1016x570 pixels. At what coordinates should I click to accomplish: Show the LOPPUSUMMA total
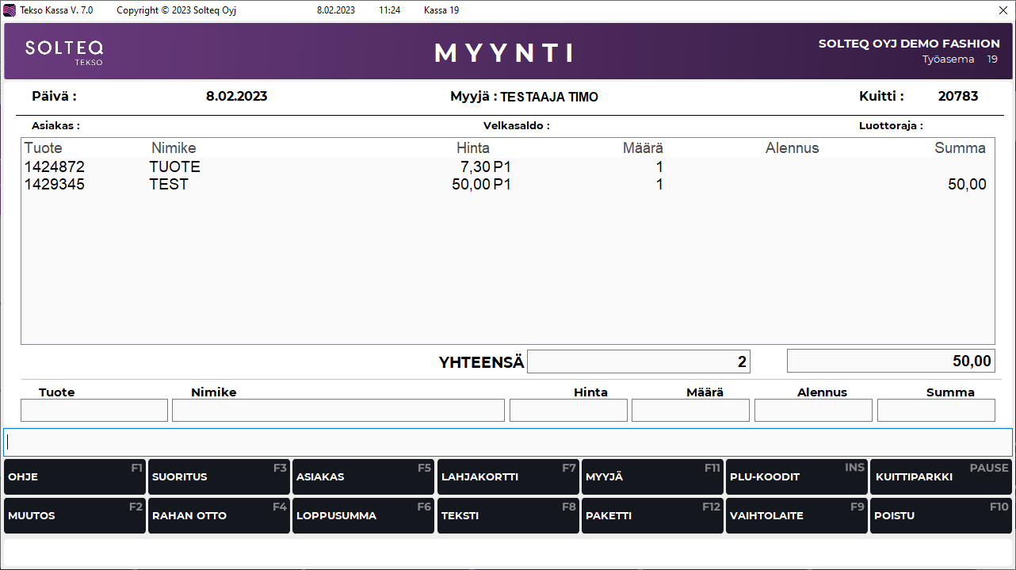coord(363,516)
